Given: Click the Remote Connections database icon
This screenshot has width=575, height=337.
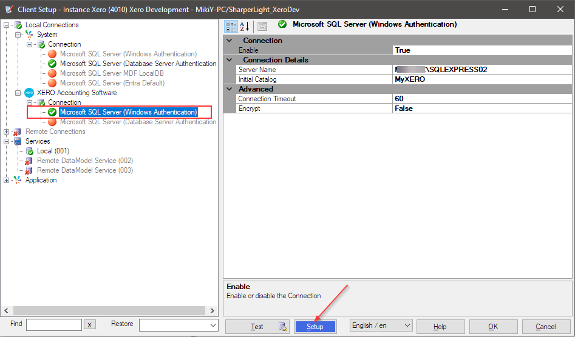Looking at the screenshot, I should 18,132.
